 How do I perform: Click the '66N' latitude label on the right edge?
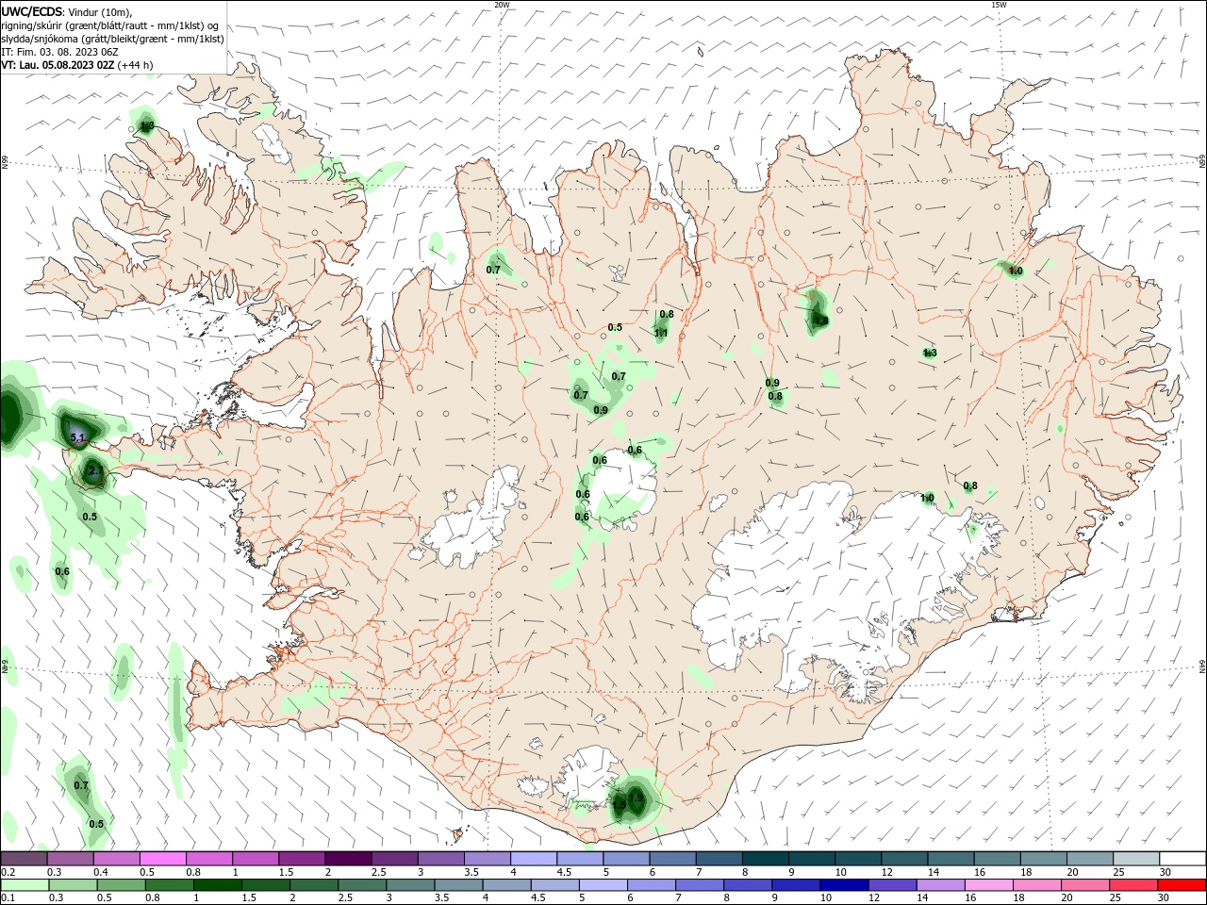pos(1202,162)
